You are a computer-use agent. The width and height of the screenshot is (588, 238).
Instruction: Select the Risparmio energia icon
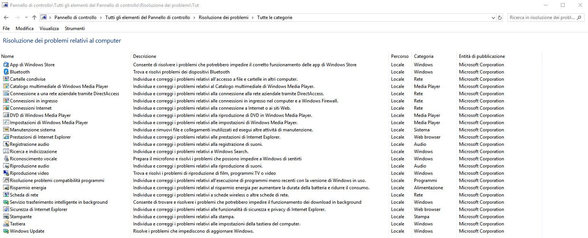(x=6, y=188)
